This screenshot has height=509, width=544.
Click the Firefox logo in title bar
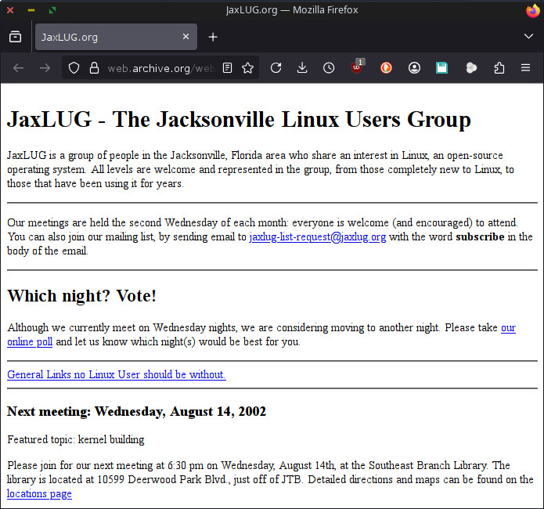(x=533, y=10)
